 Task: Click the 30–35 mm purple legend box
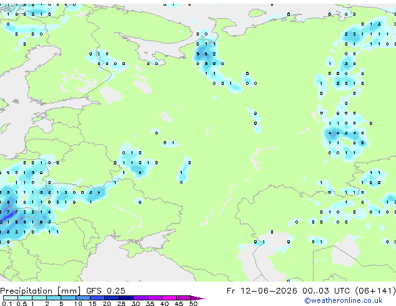click(141, 298)
